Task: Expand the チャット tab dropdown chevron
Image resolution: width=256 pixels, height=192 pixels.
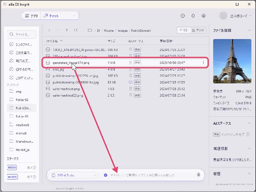Action: [x=74, y=16]
